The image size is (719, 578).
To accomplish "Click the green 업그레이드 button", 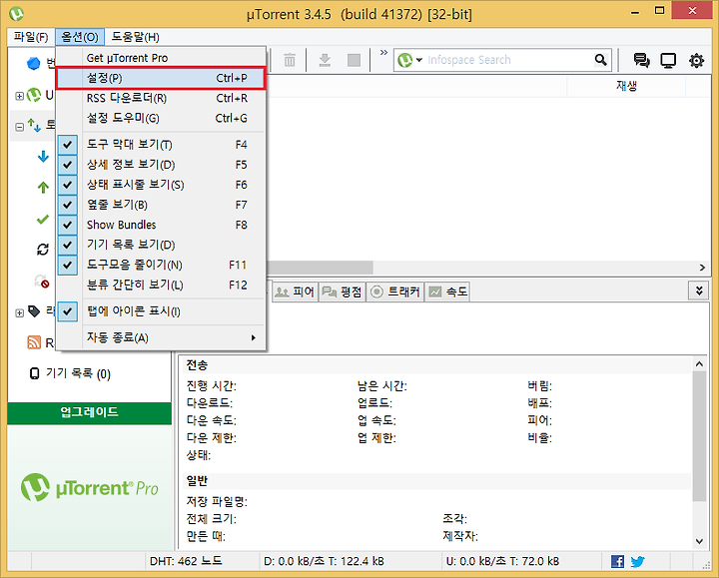I will point(90,412).
